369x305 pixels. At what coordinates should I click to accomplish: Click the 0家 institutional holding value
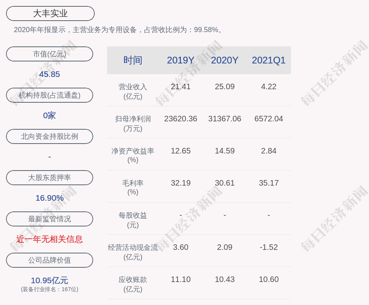50,115
